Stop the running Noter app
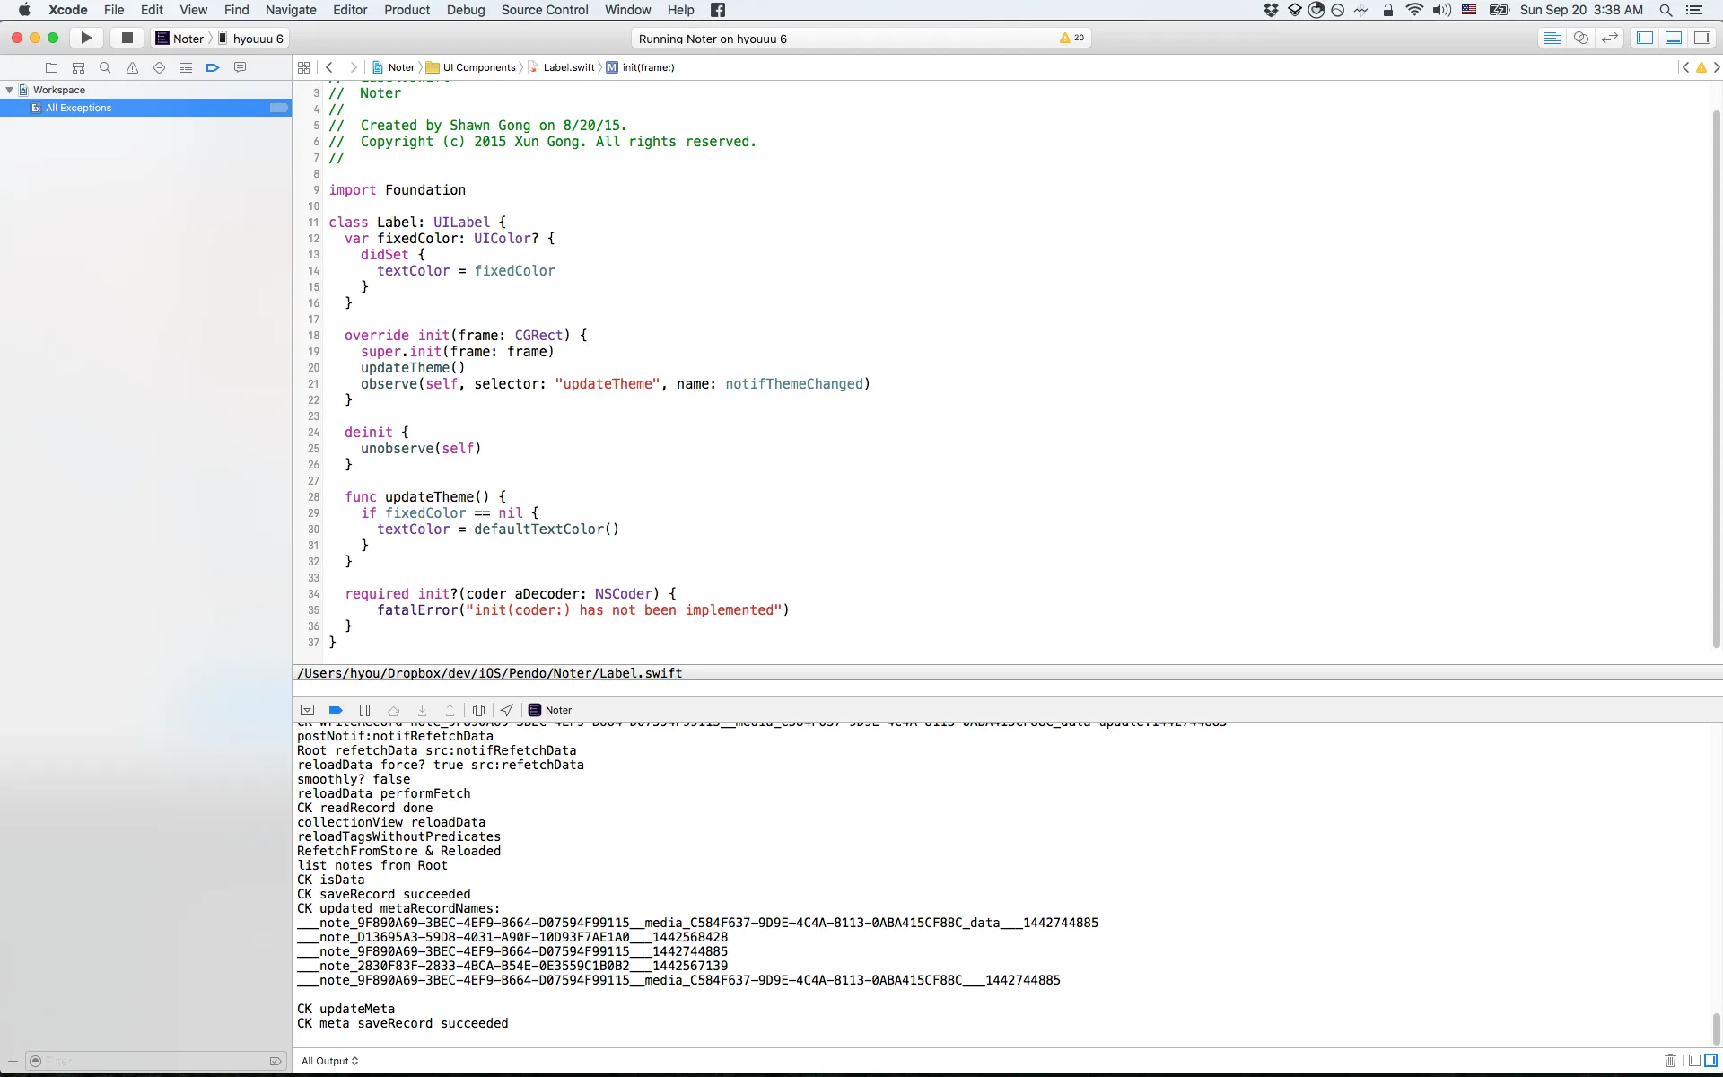 127,38
